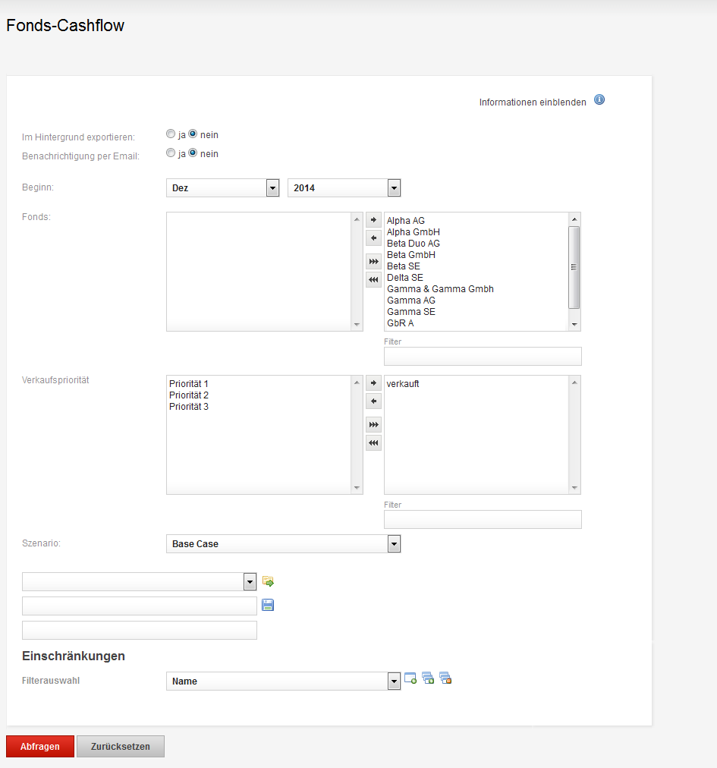The image size is (717, 768).
Task: Select Priorität 3 in the priority list
Action: click(189, 407)
